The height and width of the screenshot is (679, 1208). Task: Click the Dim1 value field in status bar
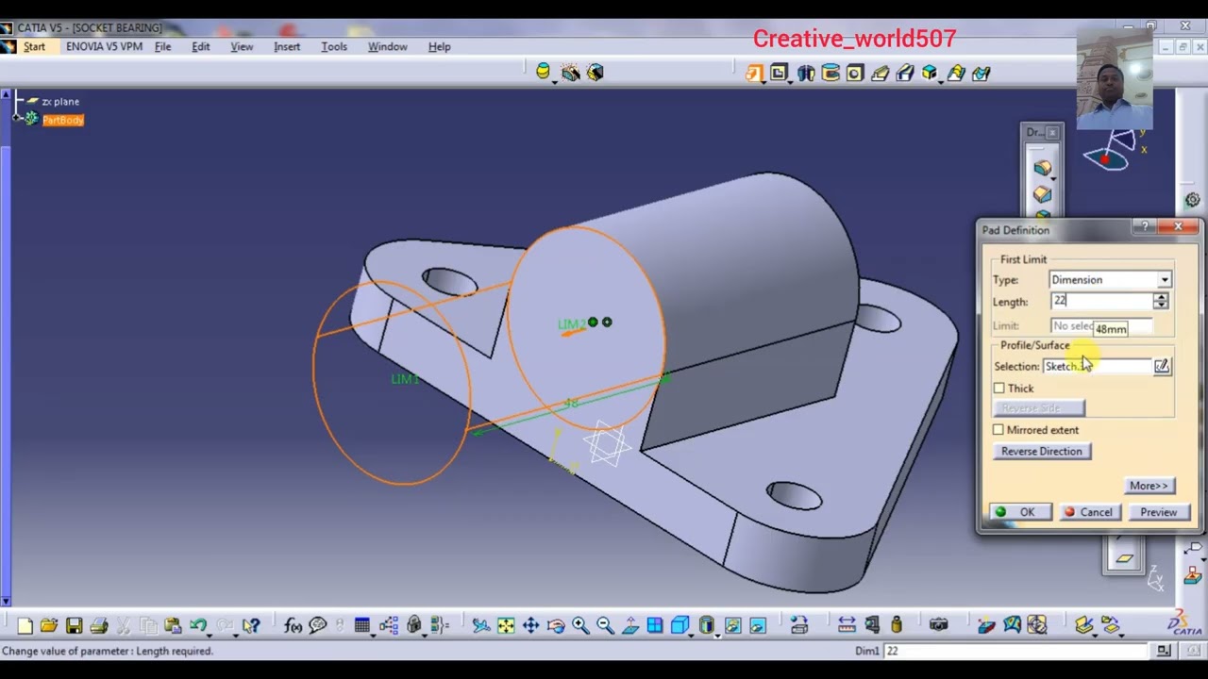click(x=1017, y=651)
